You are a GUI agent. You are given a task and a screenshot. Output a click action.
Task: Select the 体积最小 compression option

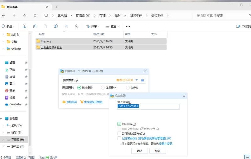point(103,88)
